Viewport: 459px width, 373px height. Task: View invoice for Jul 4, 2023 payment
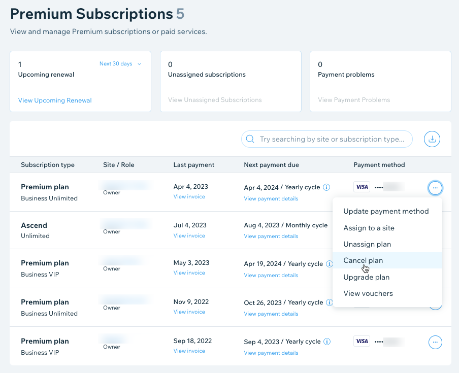[189, 235]
